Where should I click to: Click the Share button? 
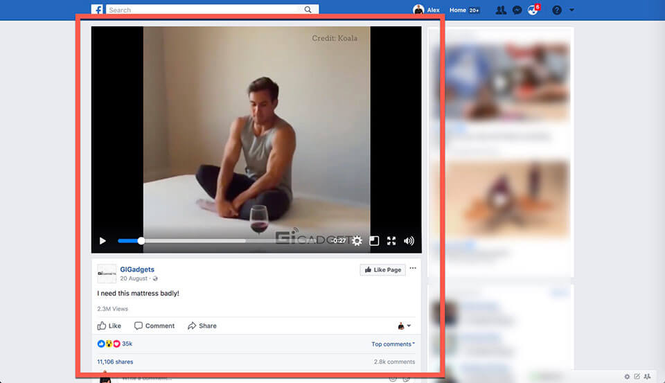[202, 326]
